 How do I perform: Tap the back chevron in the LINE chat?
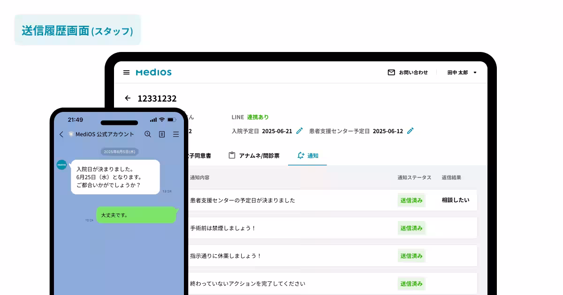click(x=61, y=134)
